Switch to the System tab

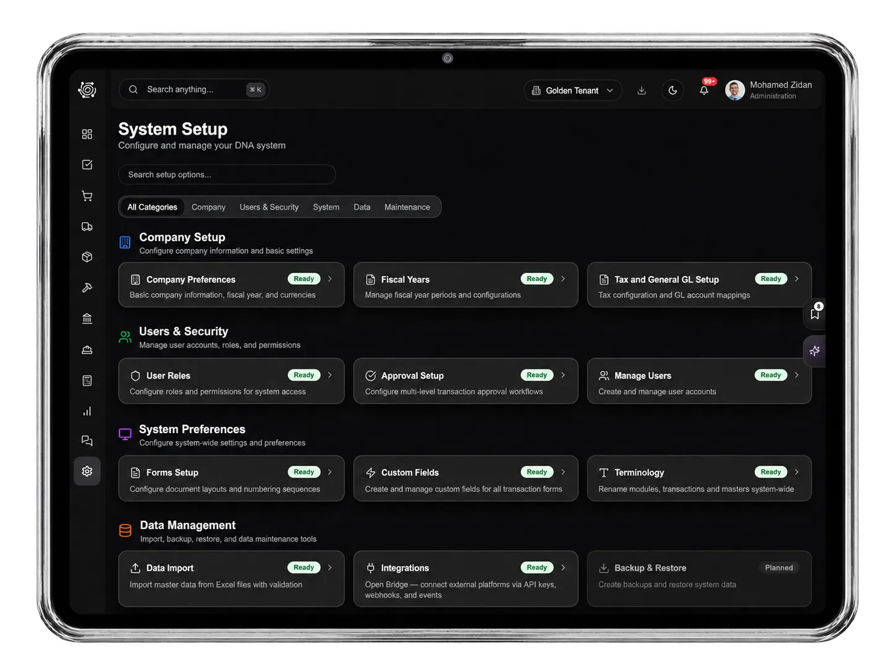[x=326, y=207]
